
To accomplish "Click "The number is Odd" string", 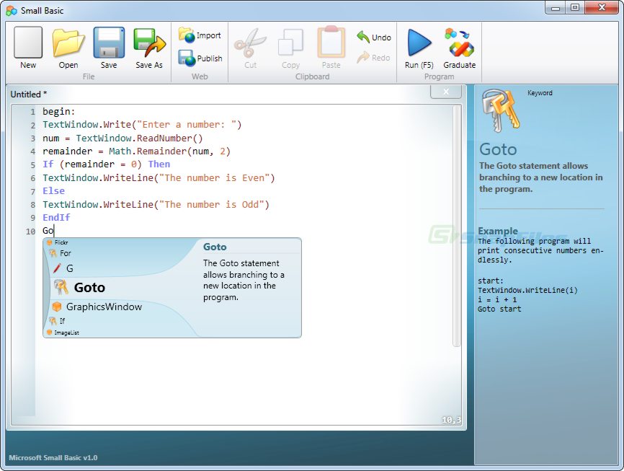I will (x=211, y=204).
